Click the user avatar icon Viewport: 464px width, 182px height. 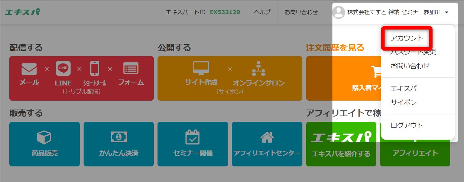(338, 12)
